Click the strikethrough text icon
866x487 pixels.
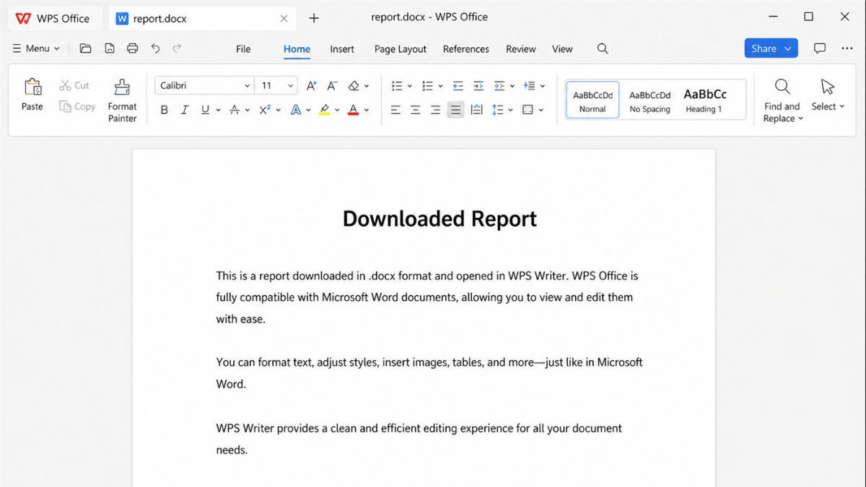click(235, 110)
